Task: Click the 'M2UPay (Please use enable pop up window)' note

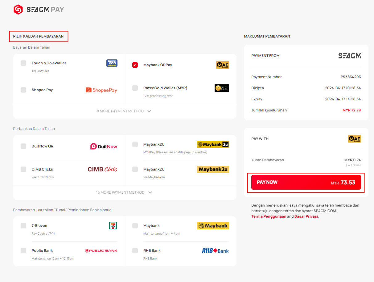Action: (x=175, y=152)
